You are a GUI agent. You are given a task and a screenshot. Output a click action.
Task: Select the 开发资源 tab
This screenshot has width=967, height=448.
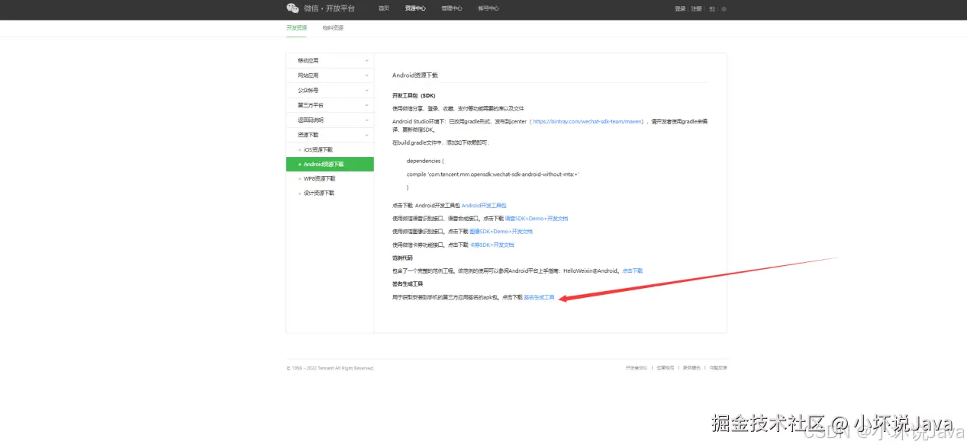[297, 27]
